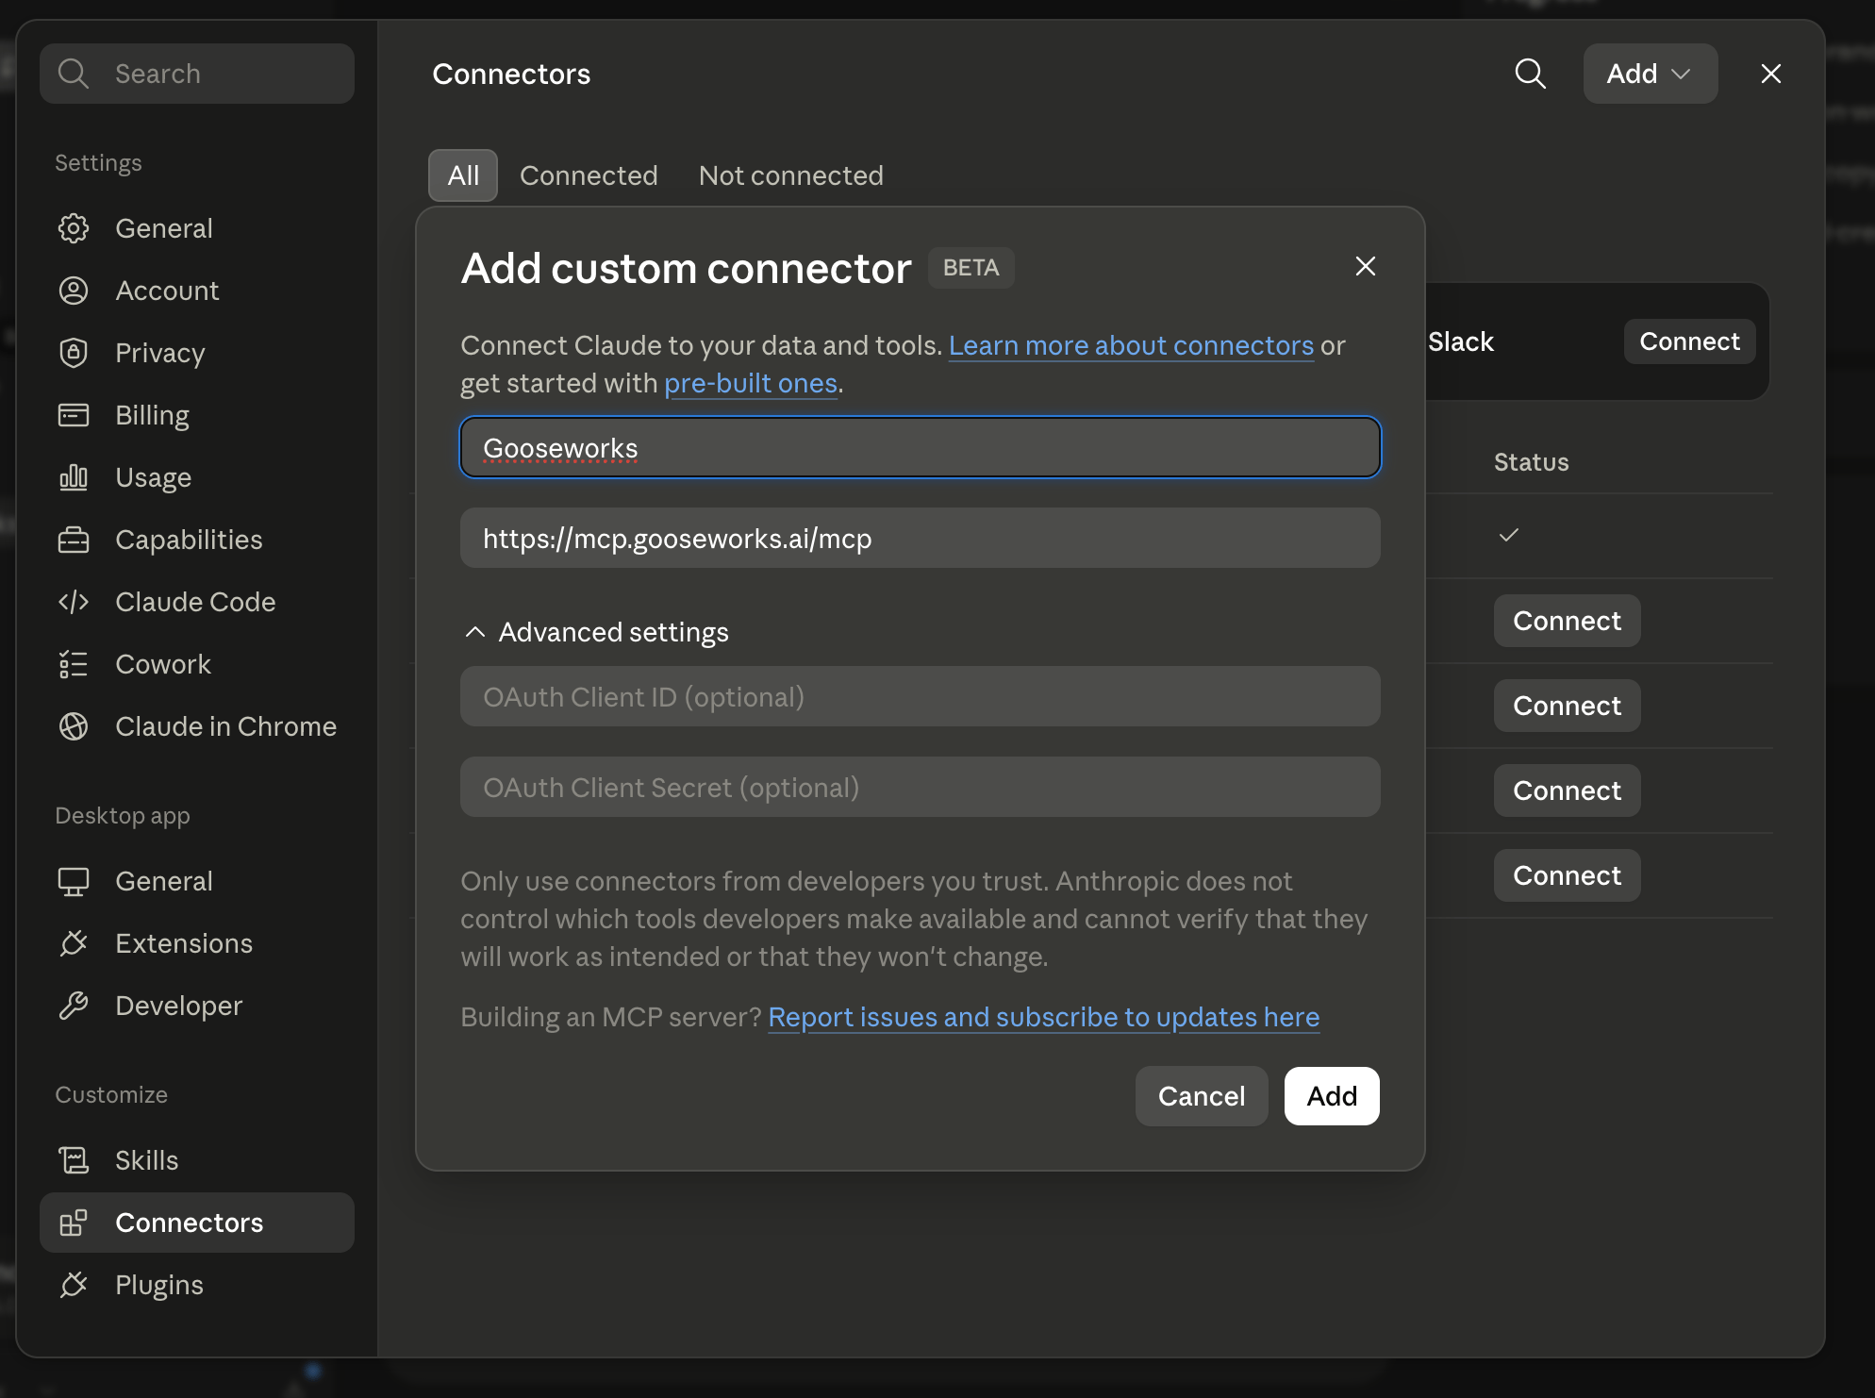Switch to the Not connected tab
This screenshot has height=1398, width=1875.
[790, 175]
